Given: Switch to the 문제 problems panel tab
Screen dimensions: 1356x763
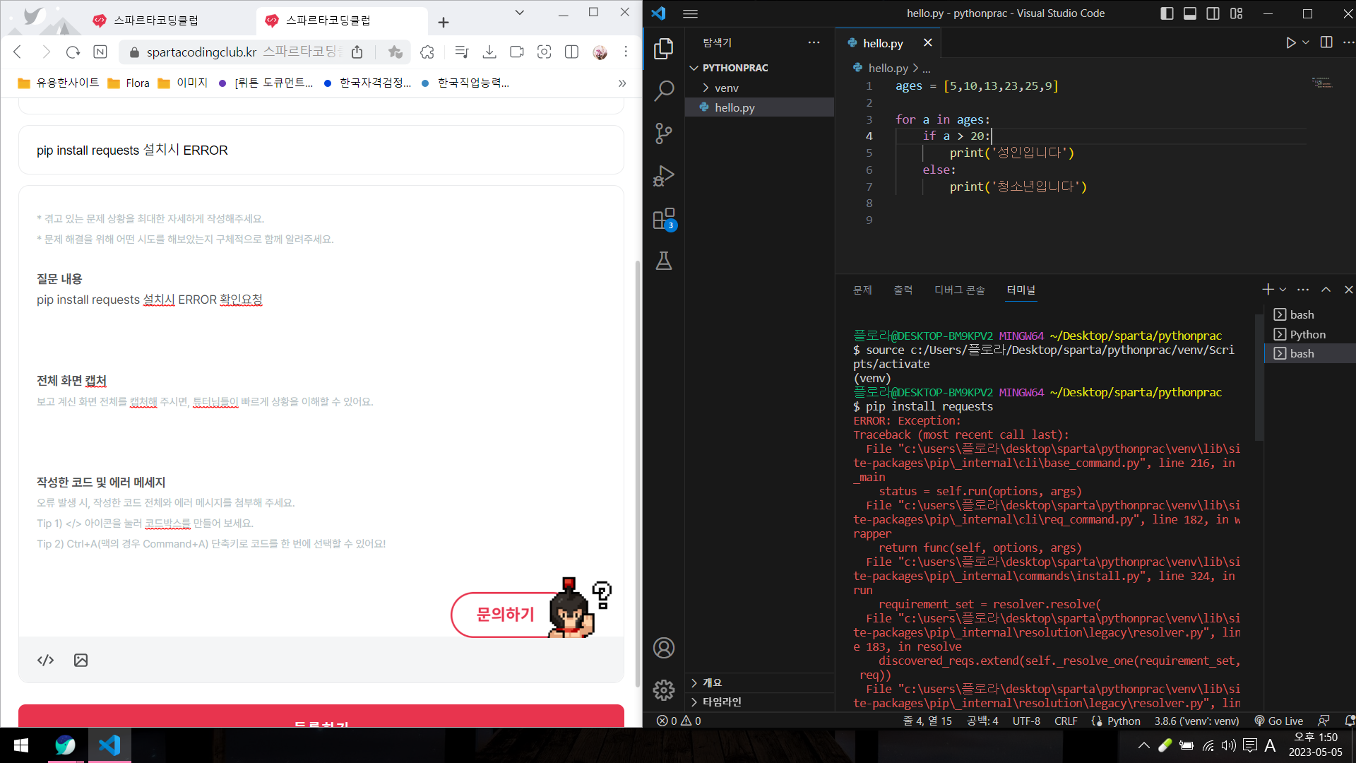Looking at the screenshot, I should (862, 290).
